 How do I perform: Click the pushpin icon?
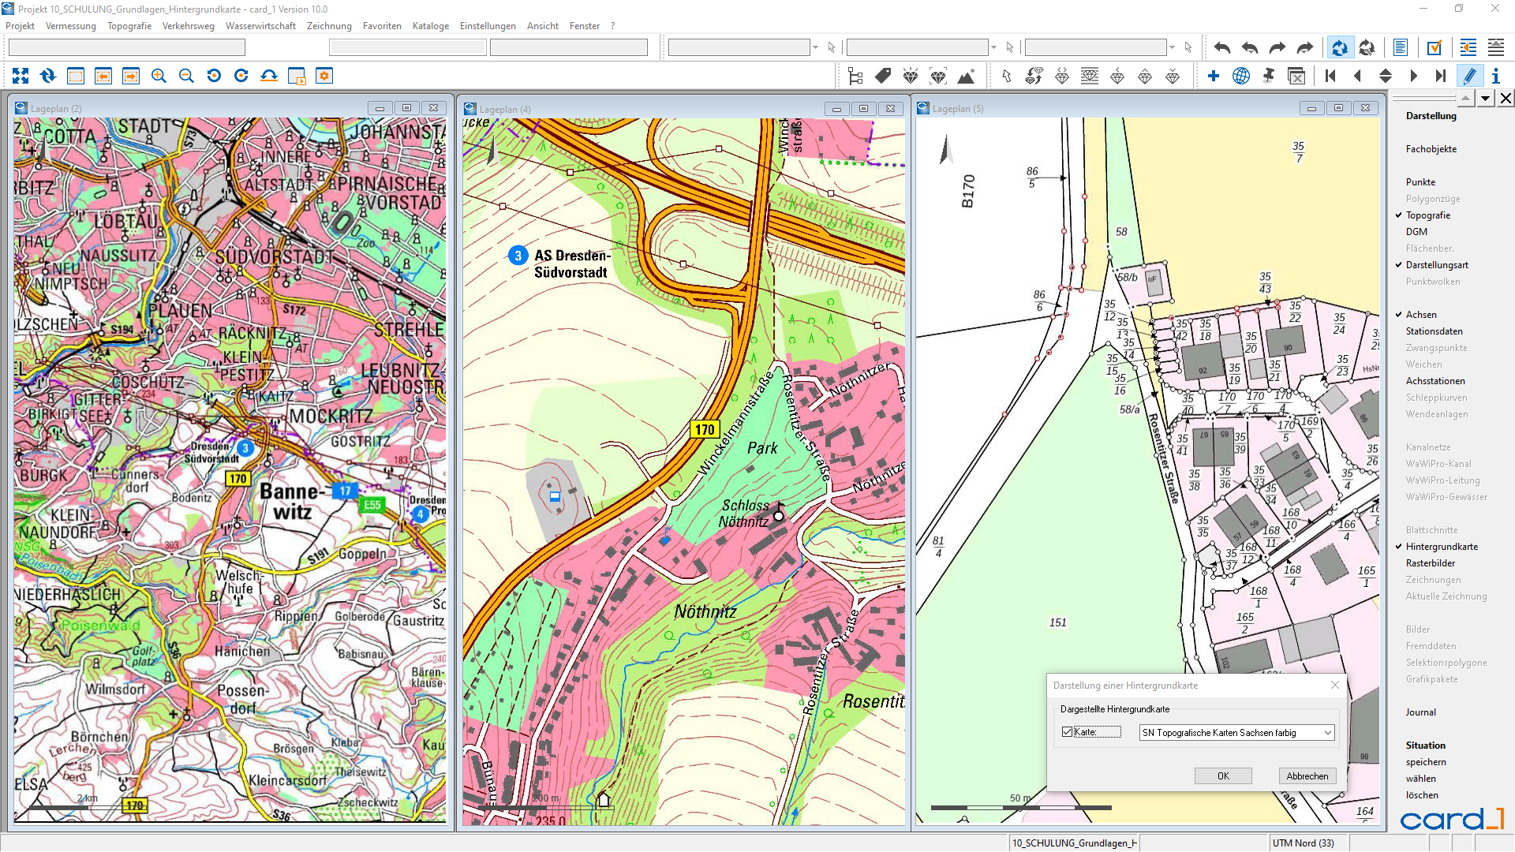click(1269, 76)
